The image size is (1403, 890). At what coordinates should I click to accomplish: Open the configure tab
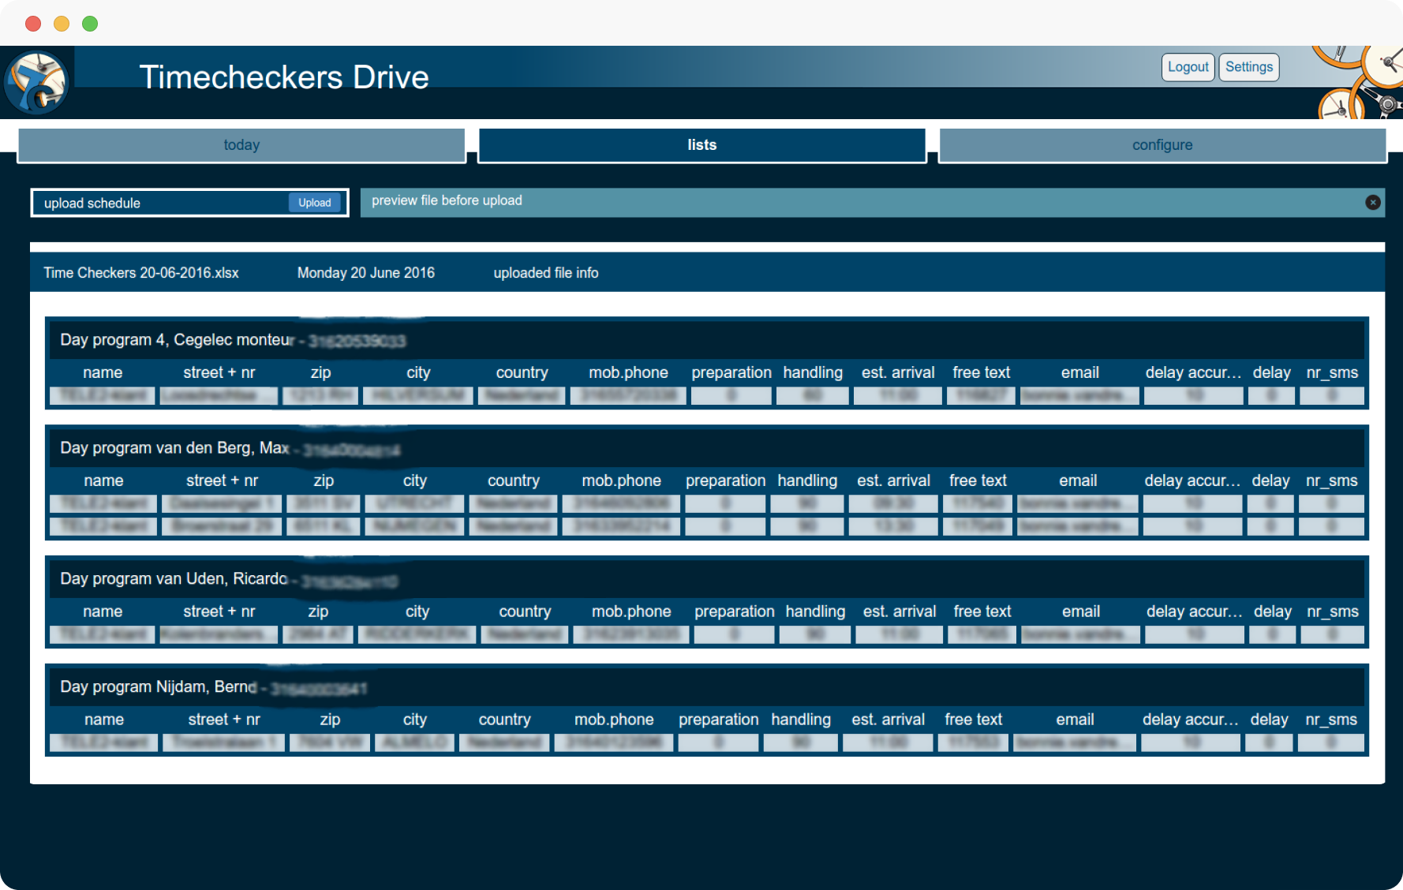pos(1162,144)
